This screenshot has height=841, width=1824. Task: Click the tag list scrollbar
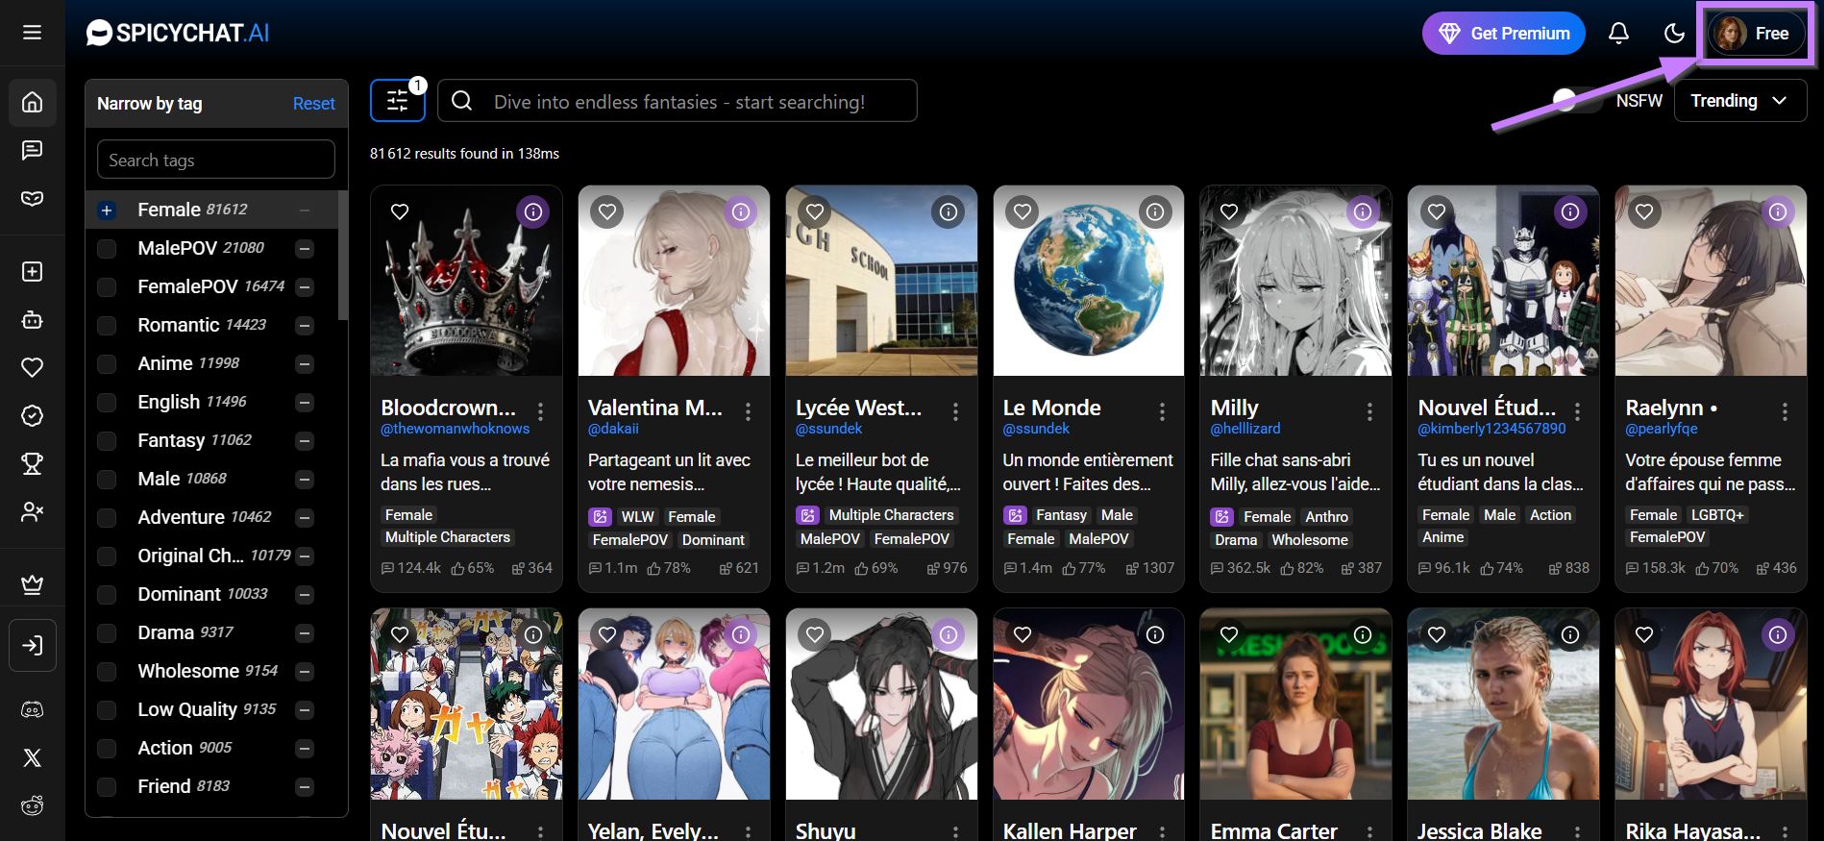343,255
